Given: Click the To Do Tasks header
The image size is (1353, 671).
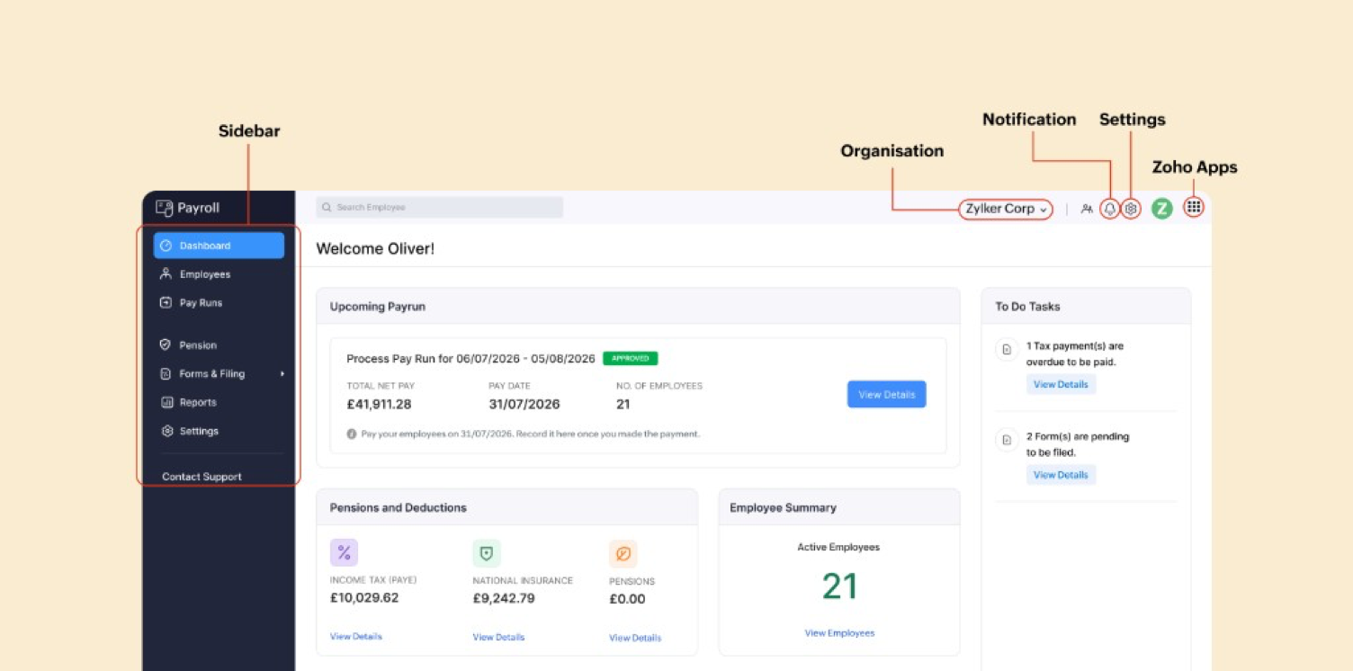Looking at the screenshot, I should 1027,307.
